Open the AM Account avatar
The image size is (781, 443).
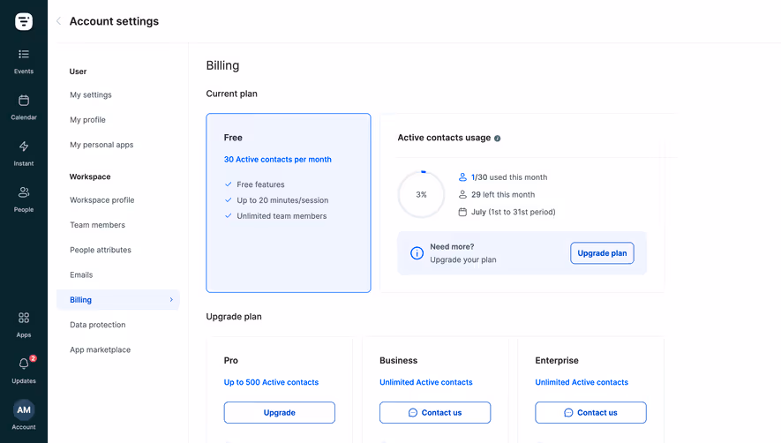click(24, 410)
